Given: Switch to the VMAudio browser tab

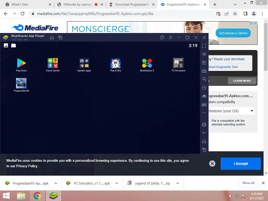Looking at the screenshot, I should coord(80,4).
